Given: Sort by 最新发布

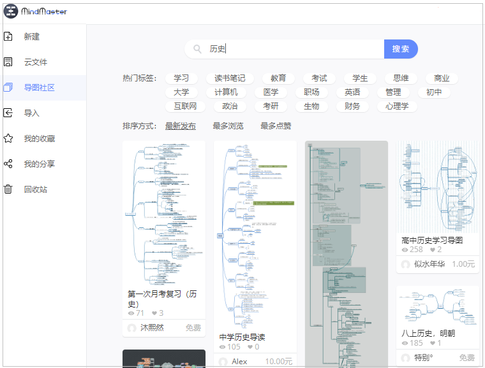Looking at the screenshot, I should pos(181,126).
